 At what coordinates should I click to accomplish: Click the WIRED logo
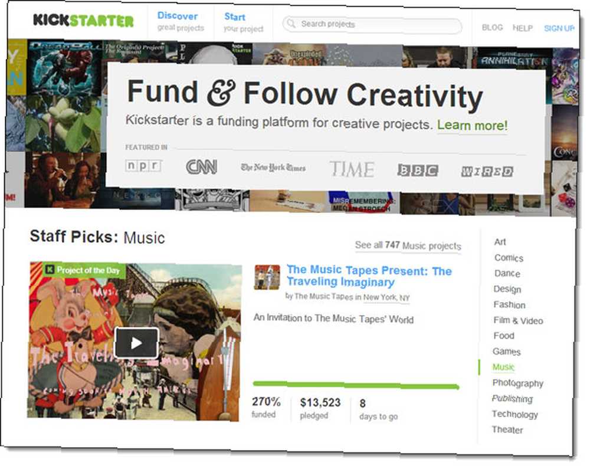coord(487,172)
